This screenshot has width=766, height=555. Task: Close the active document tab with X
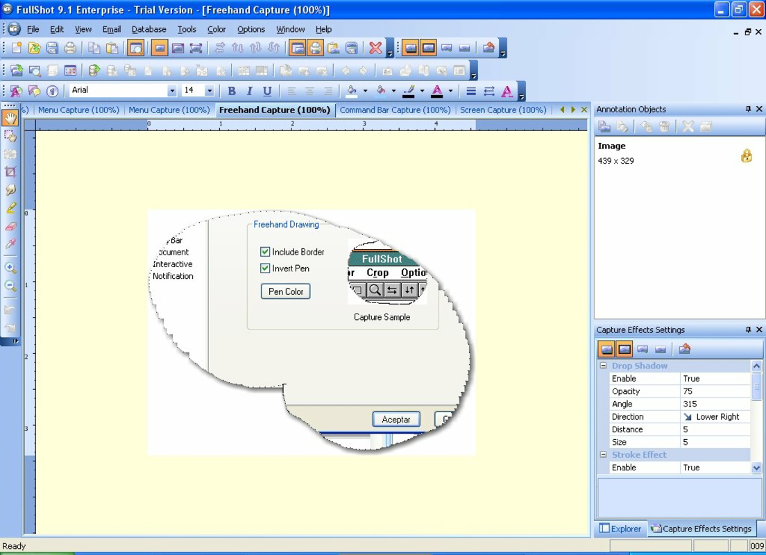[x=584, y=110]
